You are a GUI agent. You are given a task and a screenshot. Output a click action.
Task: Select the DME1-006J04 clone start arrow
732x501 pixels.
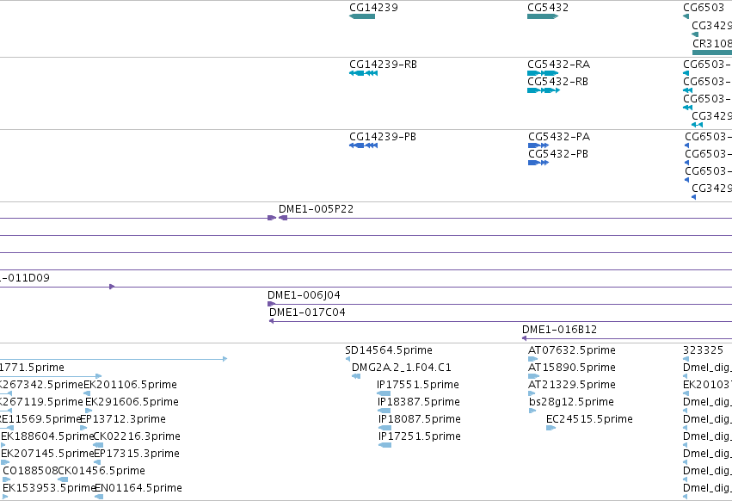click(271, 304)
